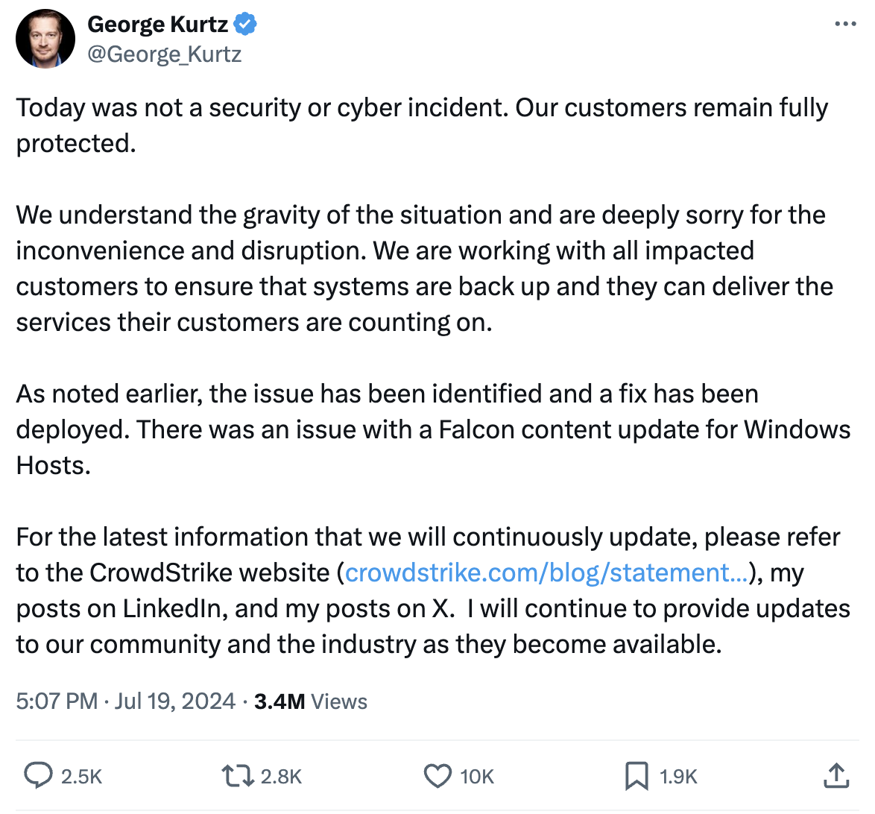Open the three-dot more options menu

pos(845,25)
